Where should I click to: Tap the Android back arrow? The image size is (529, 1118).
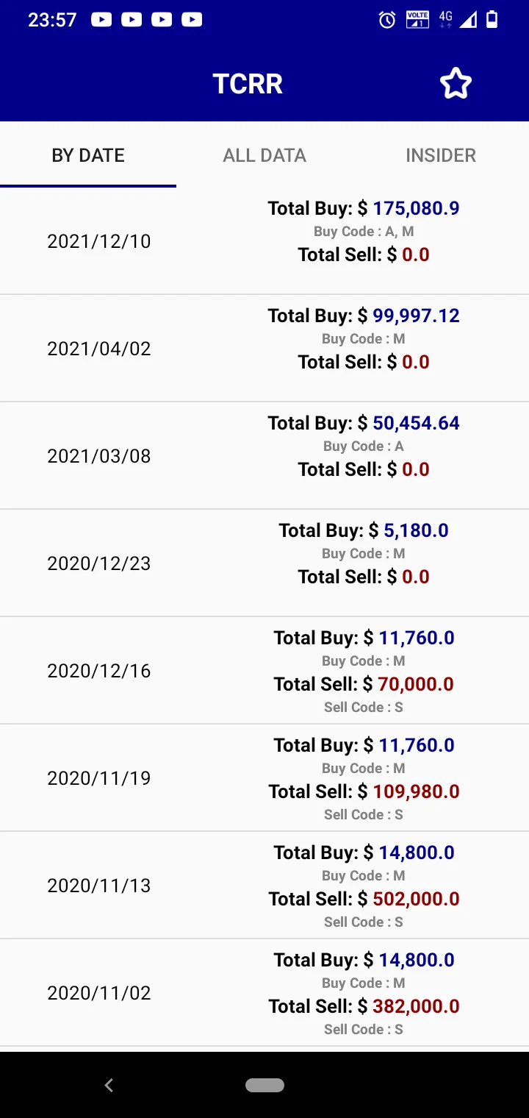(x=109, y=1085)
